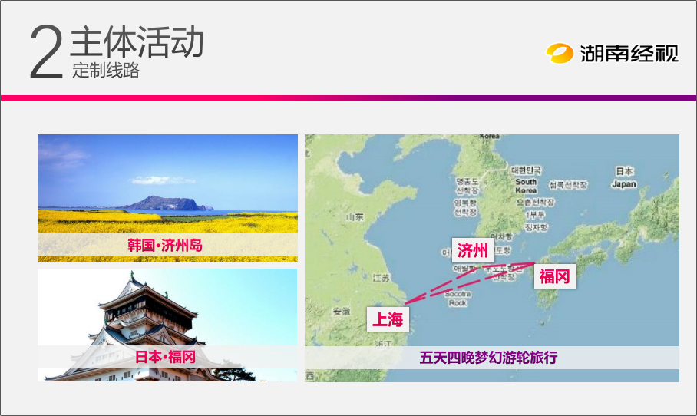
Task: Click the South Korea label on map
Action: (526, 186)
